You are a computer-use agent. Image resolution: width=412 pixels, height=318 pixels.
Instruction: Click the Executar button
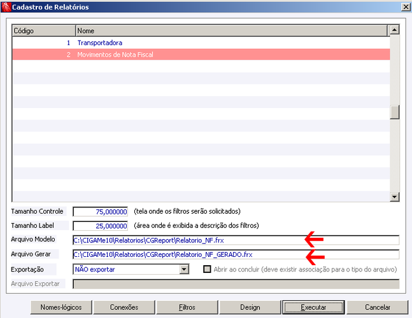tap(313, 307)
